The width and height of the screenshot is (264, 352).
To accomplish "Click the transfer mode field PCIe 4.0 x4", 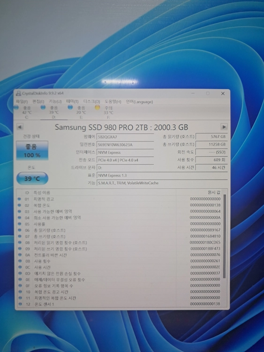I will tap(125, 160).
